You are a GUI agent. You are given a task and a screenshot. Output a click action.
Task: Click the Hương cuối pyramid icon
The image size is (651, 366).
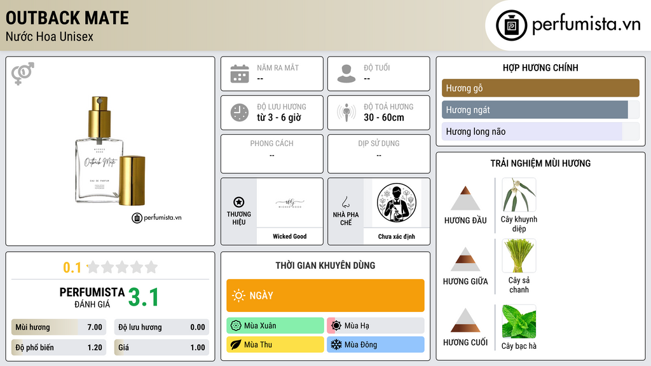click(x=465, y=320)
